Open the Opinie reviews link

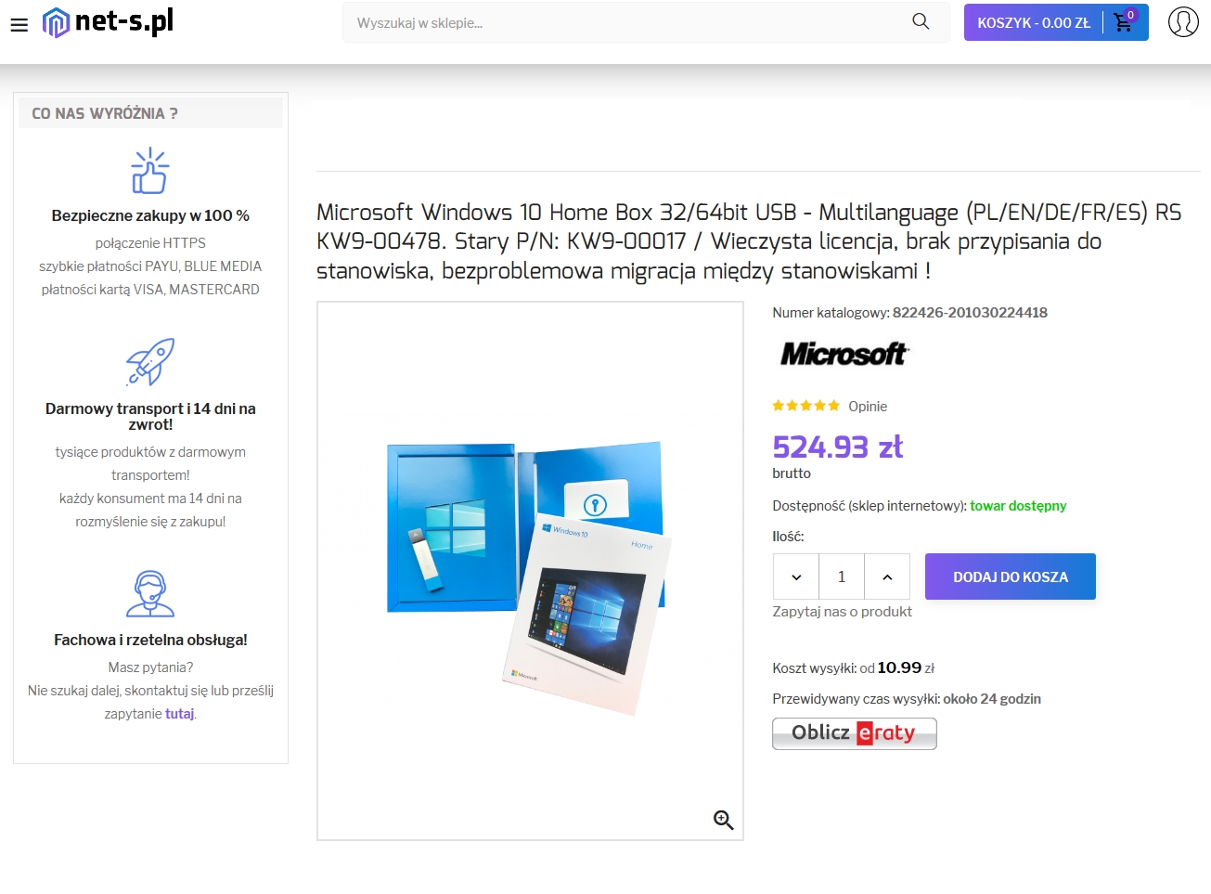click(x=868, y=407)
